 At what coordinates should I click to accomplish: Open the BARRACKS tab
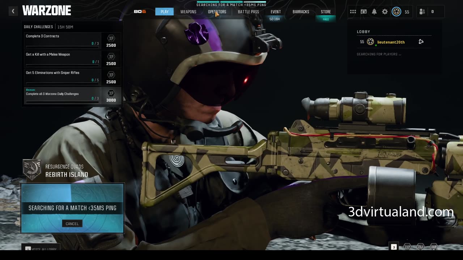[301, 12]
